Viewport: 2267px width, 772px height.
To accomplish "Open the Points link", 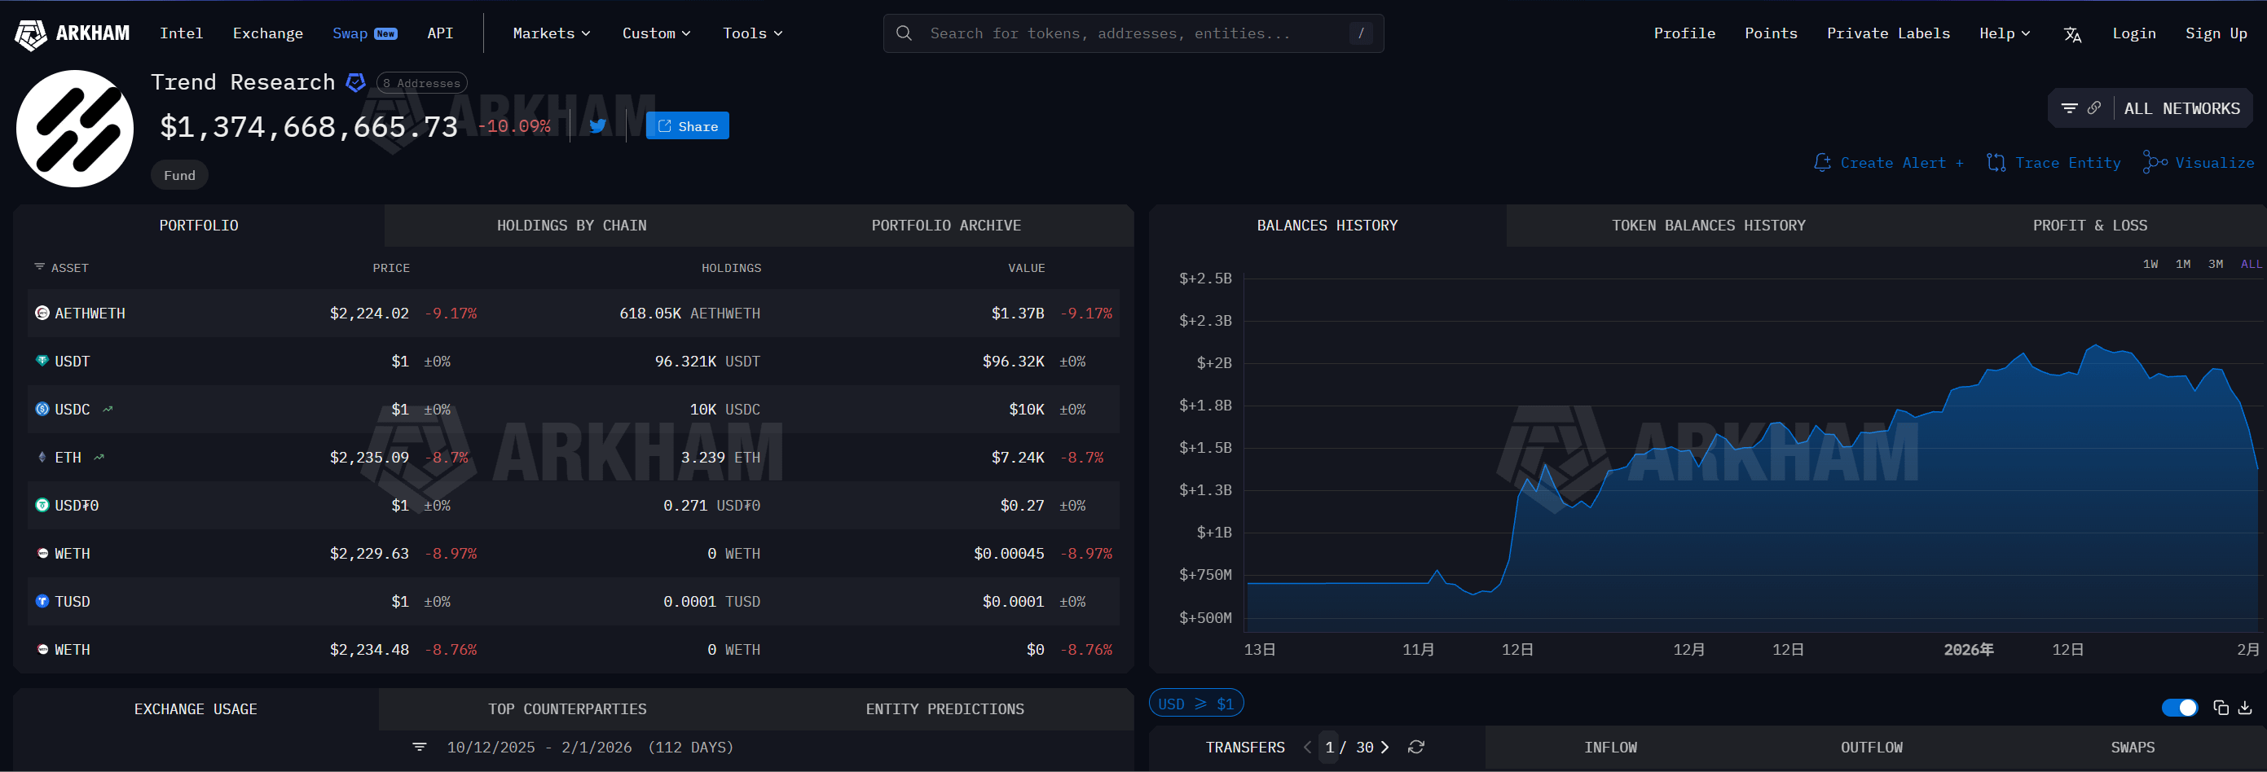I will click(x=1771, y=33).
